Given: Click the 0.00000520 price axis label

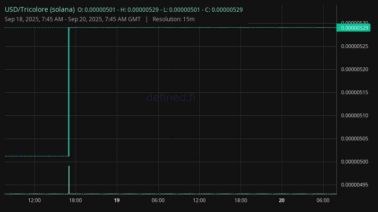Looking at the screenshot, I should [x=355, y=69].
